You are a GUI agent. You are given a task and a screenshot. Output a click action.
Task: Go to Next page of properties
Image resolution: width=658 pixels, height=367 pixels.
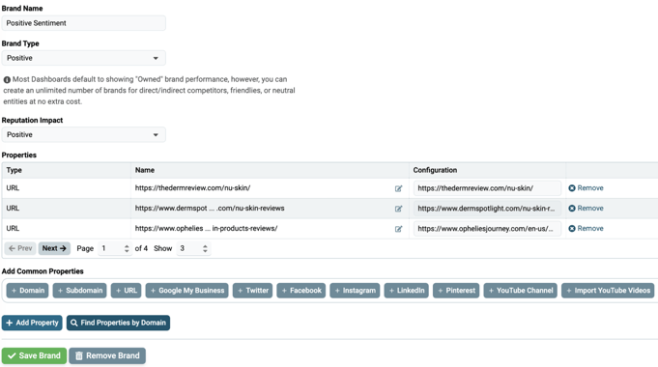54,248
